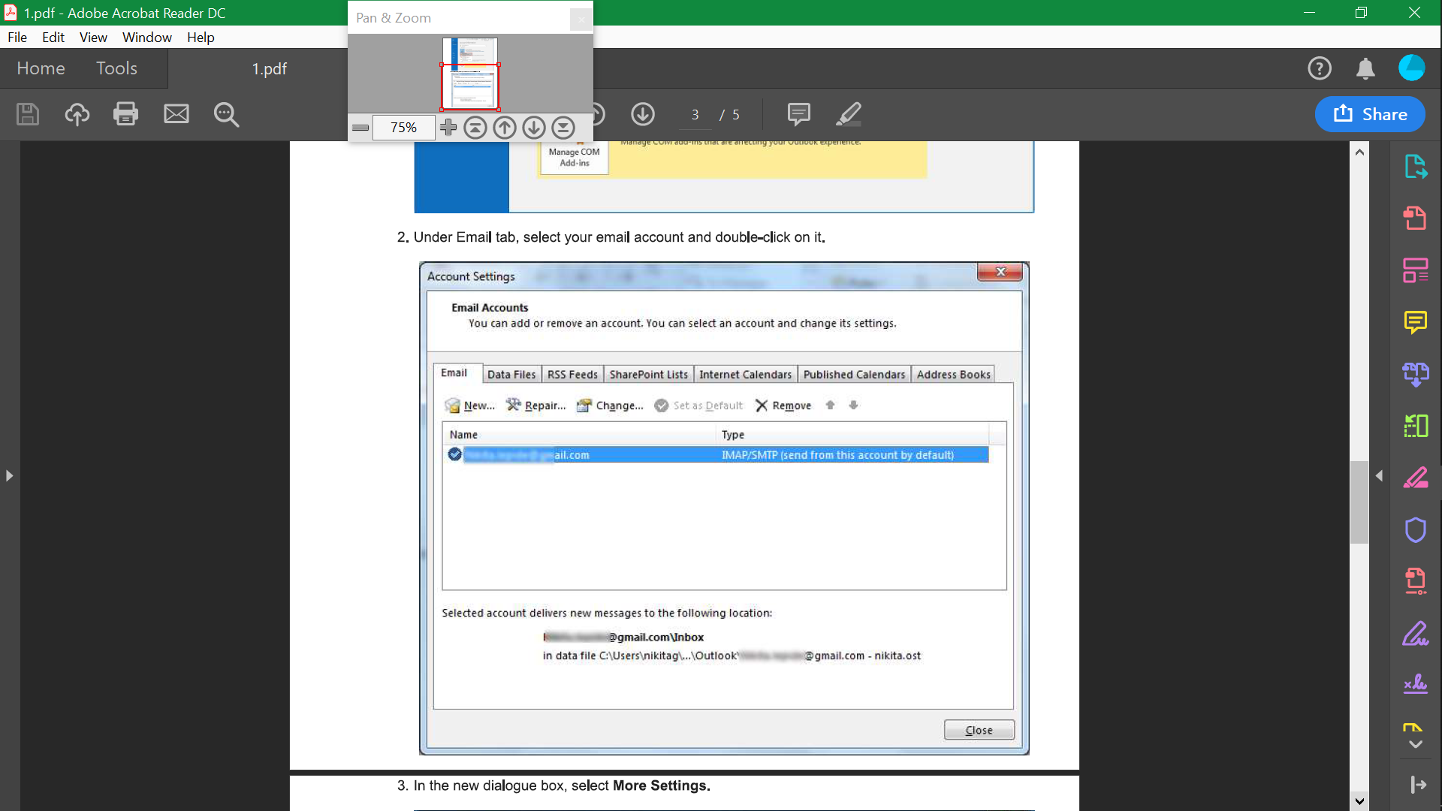The image size is (1442, 811).
Task: Go to the next page with the down arrow
Action: 643,114
